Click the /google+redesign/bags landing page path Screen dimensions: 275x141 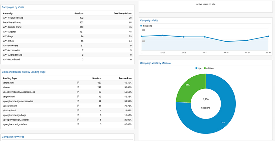15,115
